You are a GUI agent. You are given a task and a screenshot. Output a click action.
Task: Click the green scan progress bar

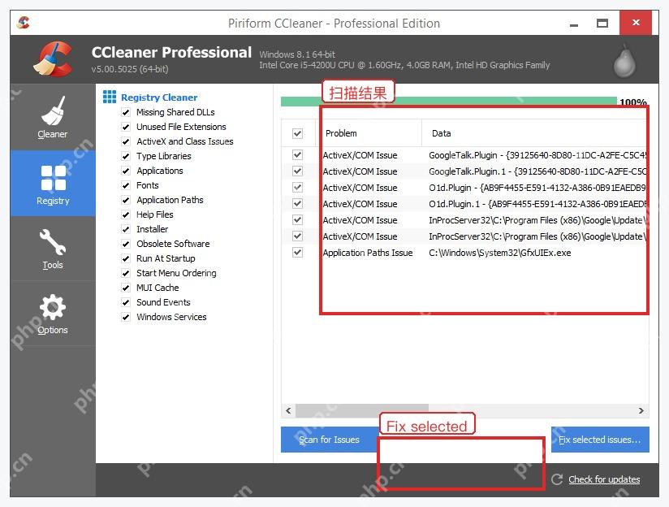[x=448, y=102]
